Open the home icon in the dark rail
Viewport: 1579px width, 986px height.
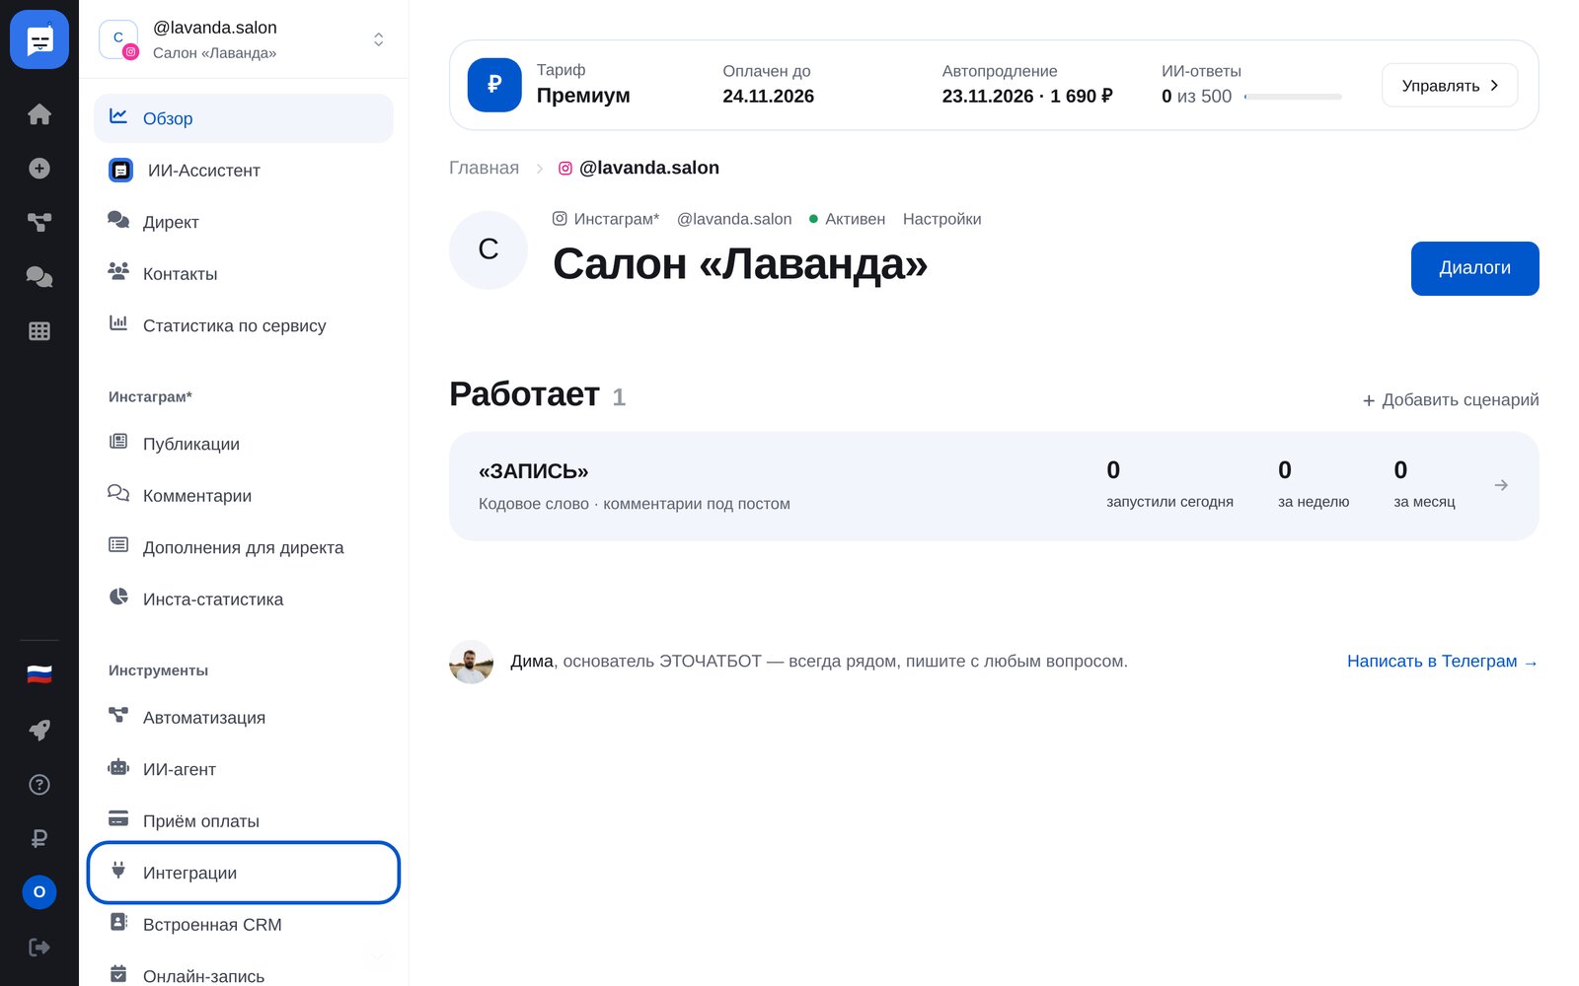pyautogui.click(x=39, y=114)
